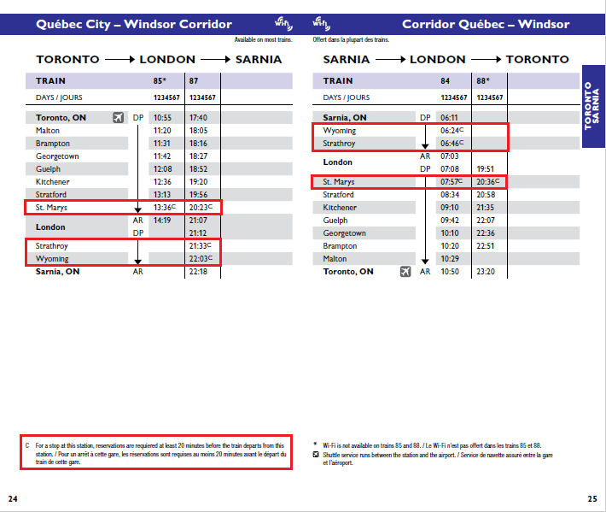Select train 87 column heading
This screenshot has width=606, height=512.
[194, 81]
